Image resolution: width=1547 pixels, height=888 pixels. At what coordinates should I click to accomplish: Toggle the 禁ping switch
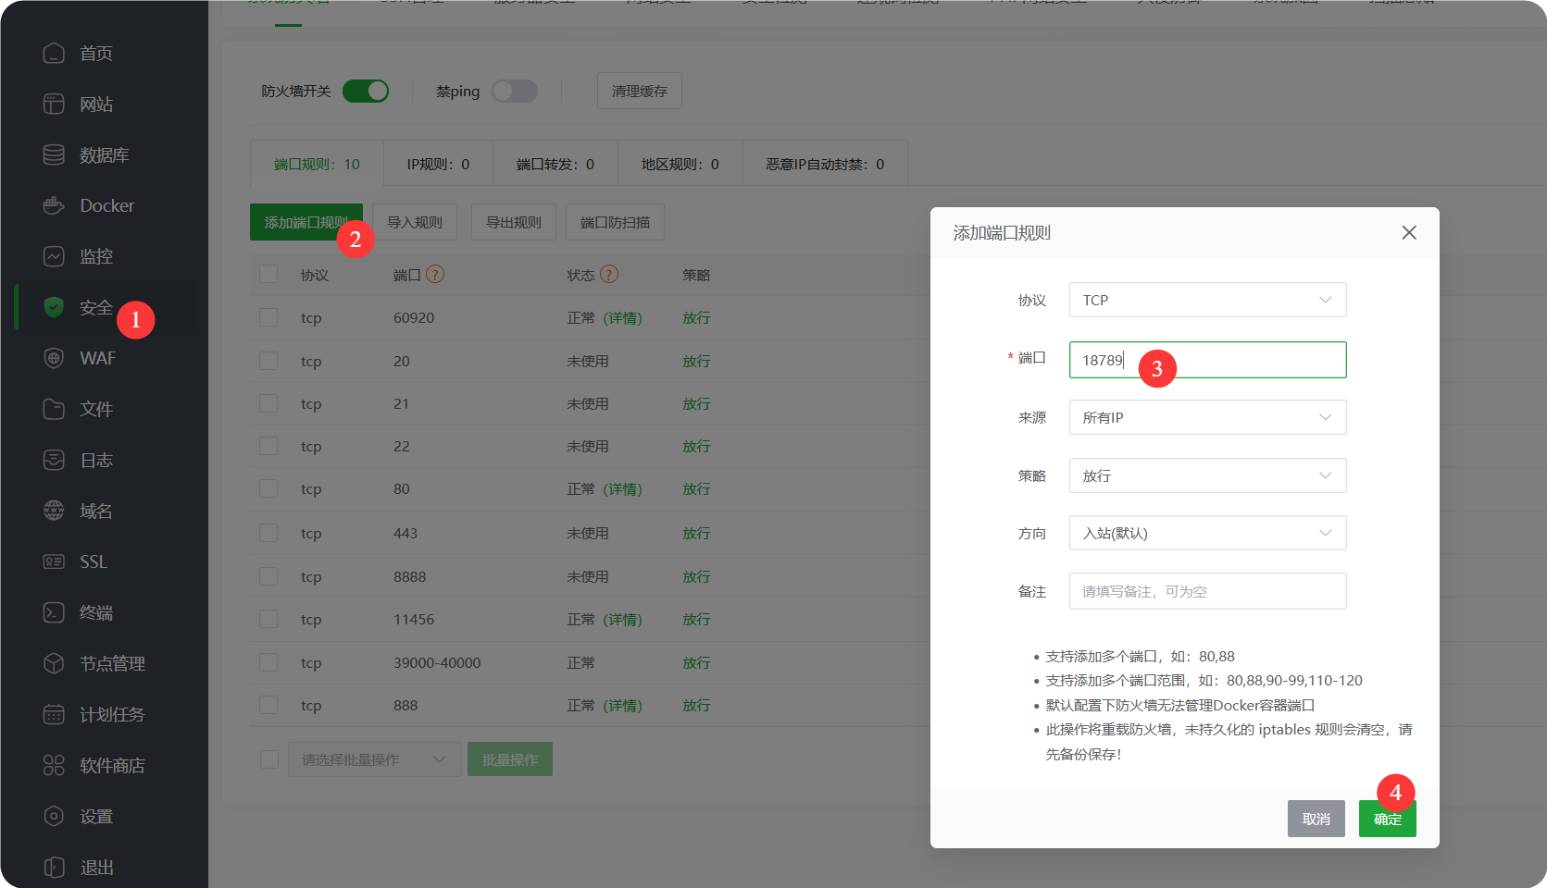(515, 91)
